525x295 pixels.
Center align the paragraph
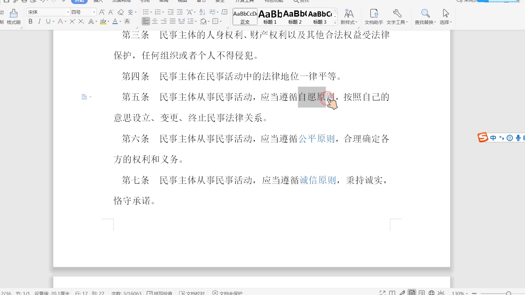point(155,21)
